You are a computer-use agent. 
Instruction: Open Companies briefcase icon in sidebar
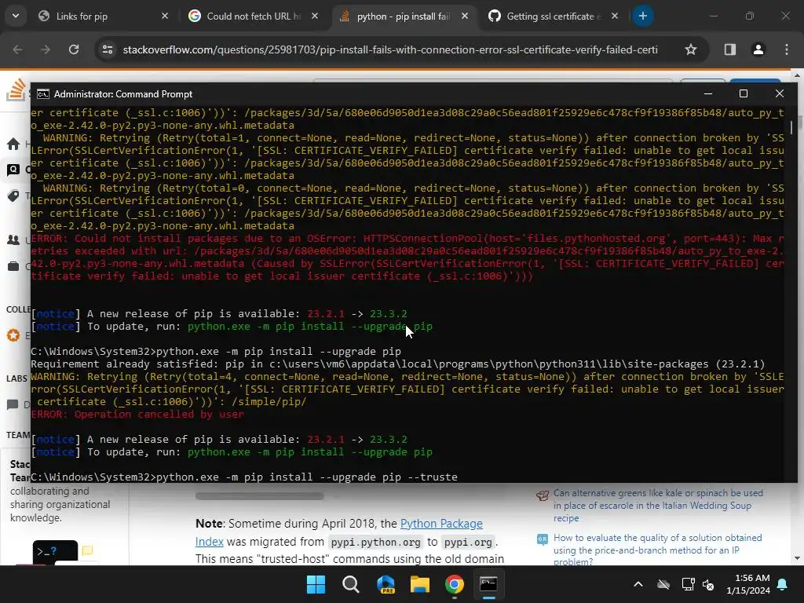pyautogui.click(x=13, y=266)
